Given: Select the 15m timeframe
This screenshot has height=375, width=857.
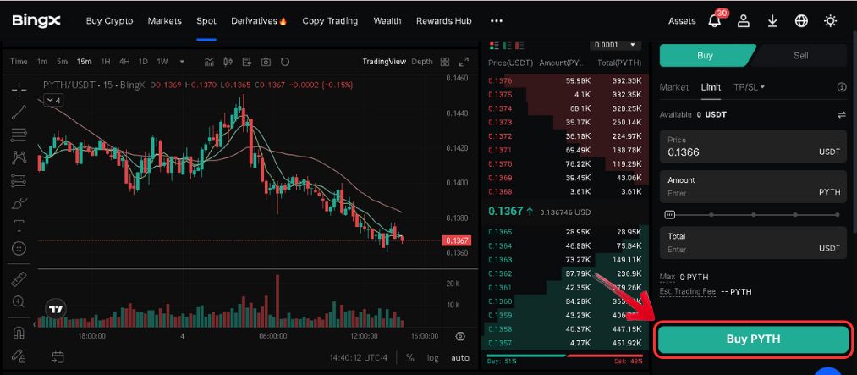Looking at the screenshot, I should 84,62.
